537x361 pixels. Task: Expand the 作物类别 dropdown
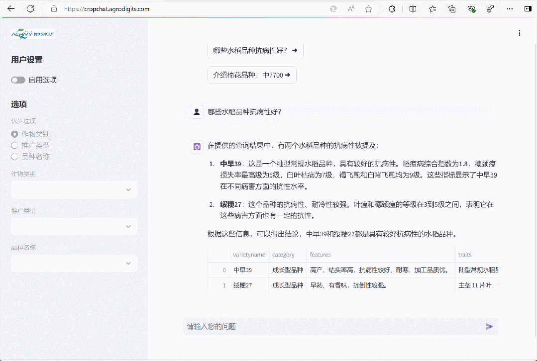coord(74,189)
